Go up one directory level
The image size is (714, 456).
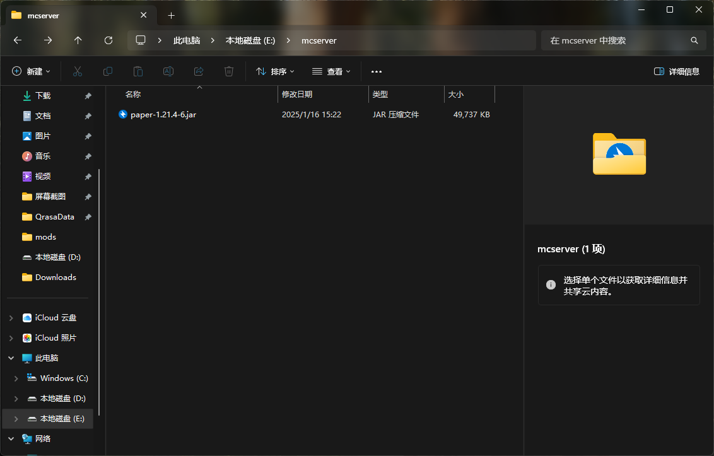pos(78,40)
